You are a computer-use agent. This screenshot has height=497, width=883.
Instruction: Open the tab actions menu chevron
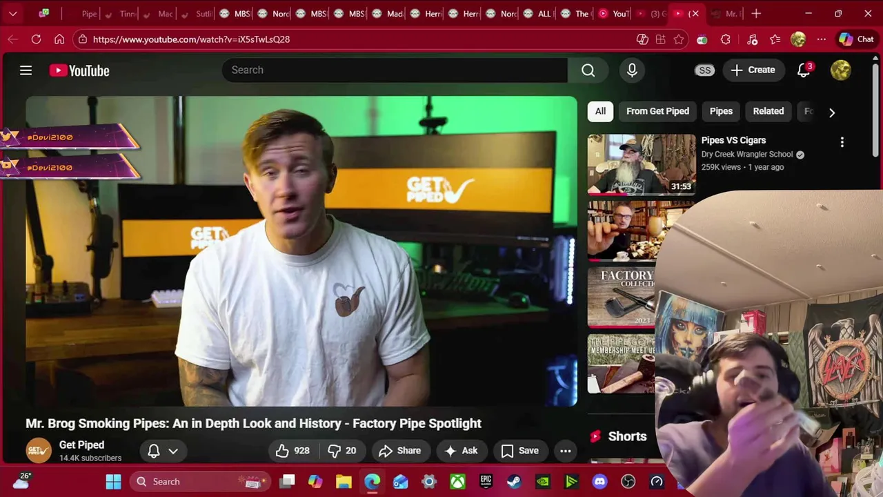(13, 13)
